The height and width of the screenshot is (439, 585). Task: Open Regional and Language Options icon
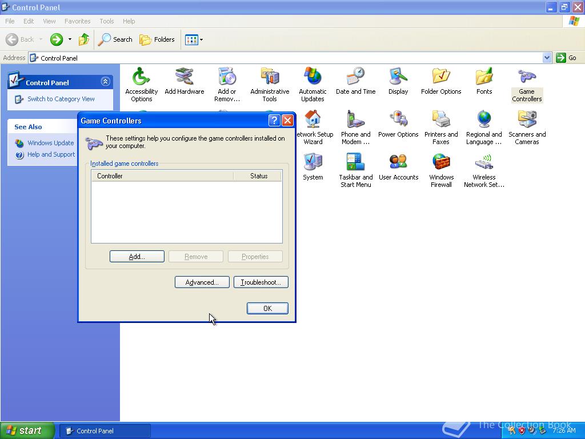pos(484,127)
